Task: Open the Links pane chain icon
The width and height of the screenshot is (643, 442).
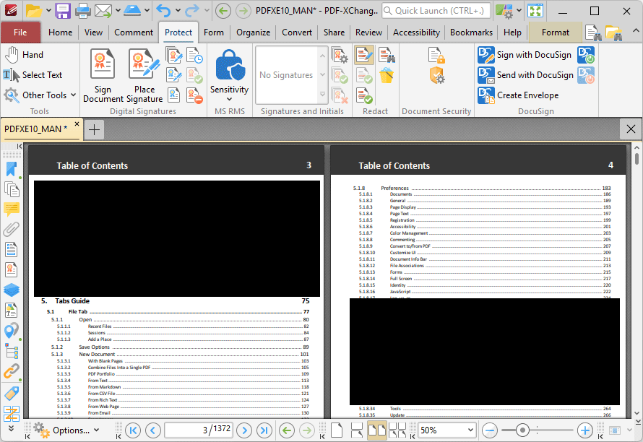Action: (x=12, y=371)
